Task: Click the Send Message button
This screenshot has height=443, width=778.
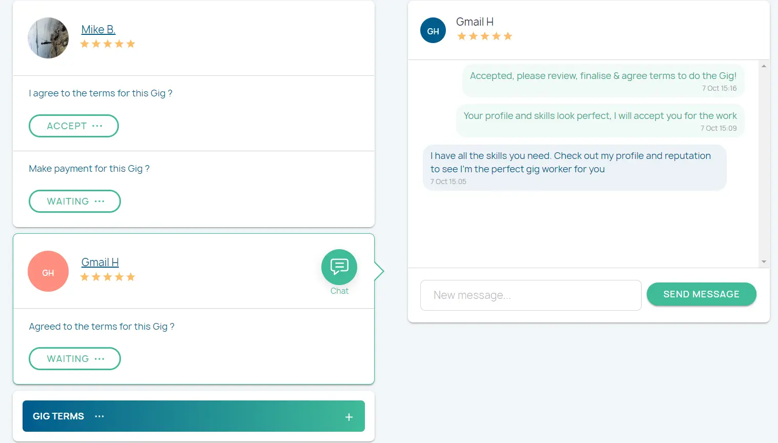Action: point(701,294)
